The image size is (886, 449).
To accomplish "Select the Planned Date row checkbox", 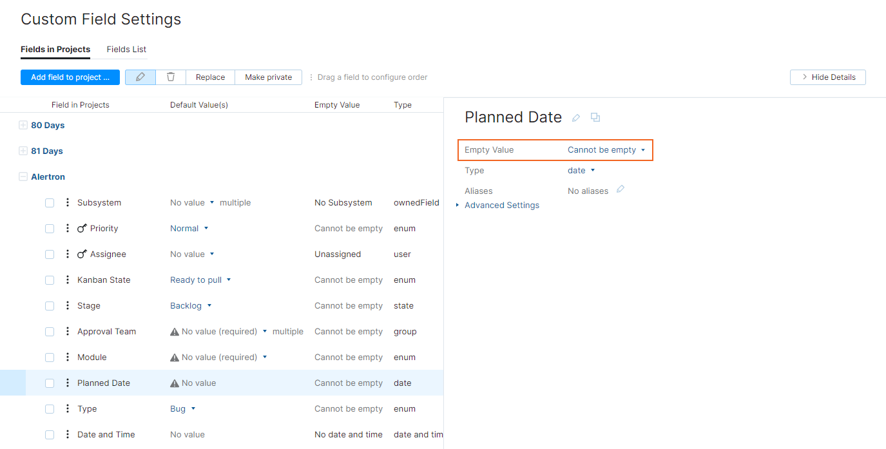I will tap(50, 383).
